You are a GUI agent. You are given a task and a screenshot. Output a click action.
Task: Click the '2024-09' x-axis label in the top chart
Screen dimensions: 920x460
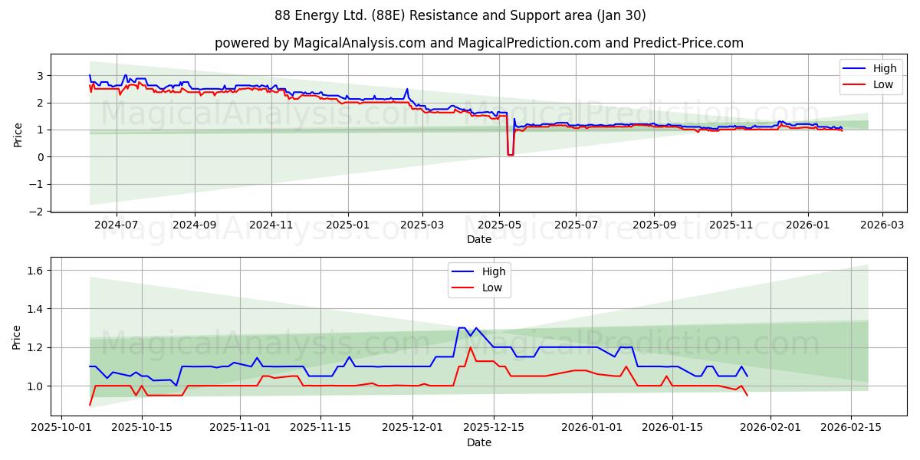(194, 225)
